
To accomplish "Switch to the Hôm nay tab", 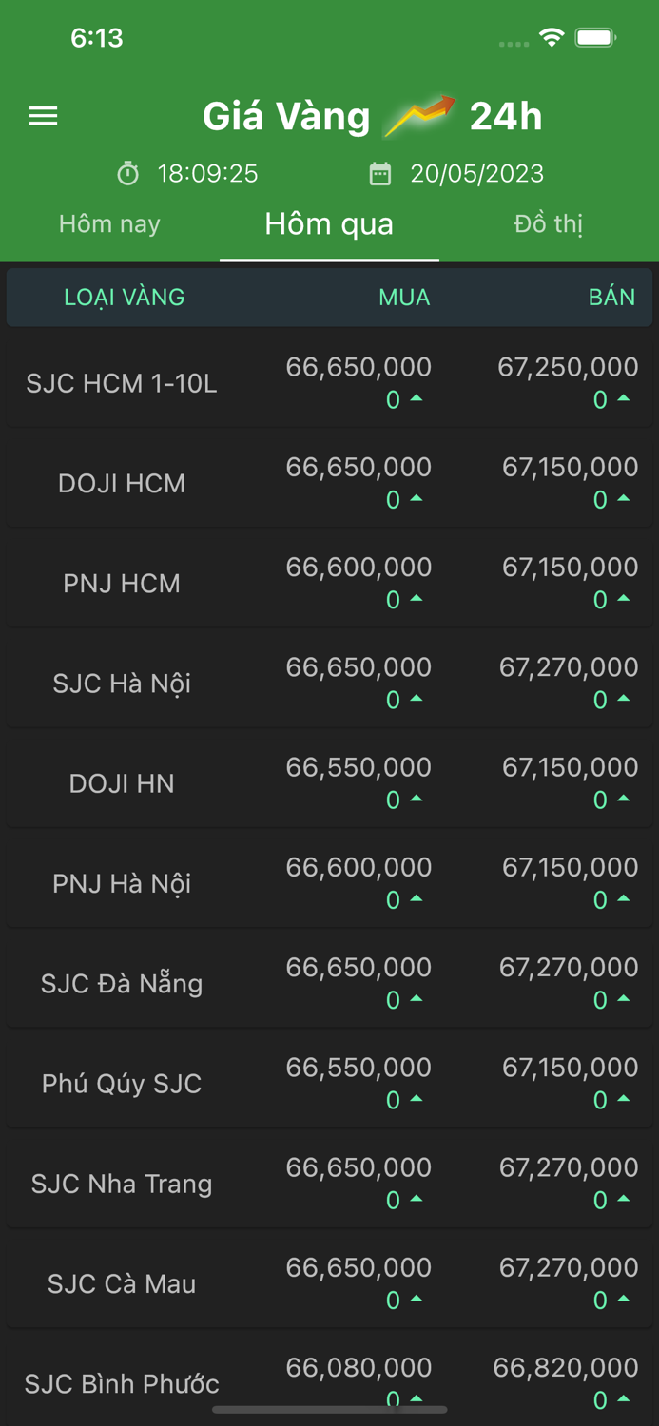I will click(x=108, y=224).
